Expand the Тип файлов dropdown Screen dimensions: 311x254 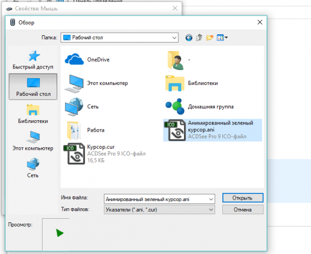[211, 209]
